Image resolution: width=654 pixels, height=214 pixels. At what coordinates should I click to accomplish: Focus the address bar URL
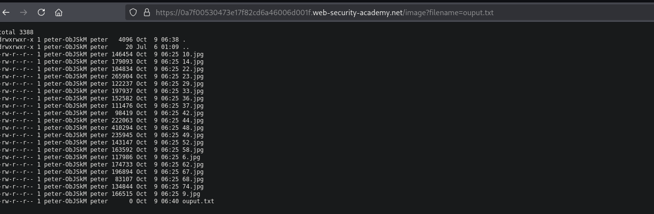pos(324,12)
